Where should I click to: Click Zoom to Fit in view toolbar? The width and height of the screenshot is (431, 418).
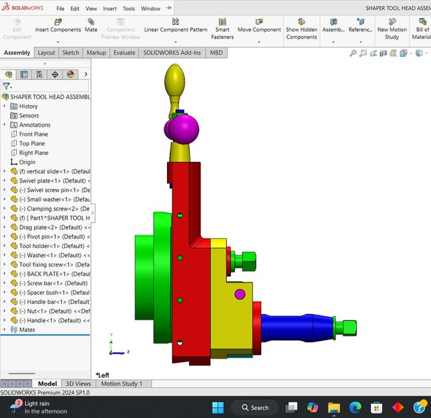(x=353, y=53)
